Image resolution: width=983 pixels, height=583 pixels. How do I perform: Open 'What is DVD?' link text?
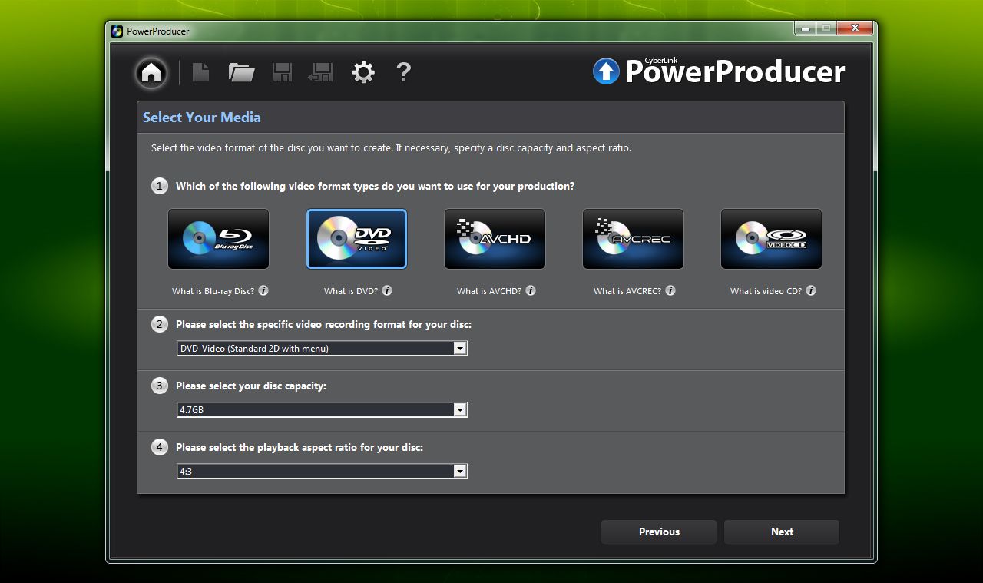351,291
